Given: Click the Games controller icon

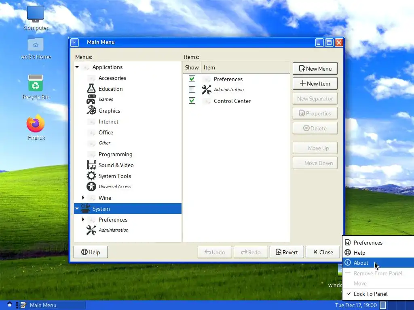Looking at the screenshot, I should (x=91, y=99).
